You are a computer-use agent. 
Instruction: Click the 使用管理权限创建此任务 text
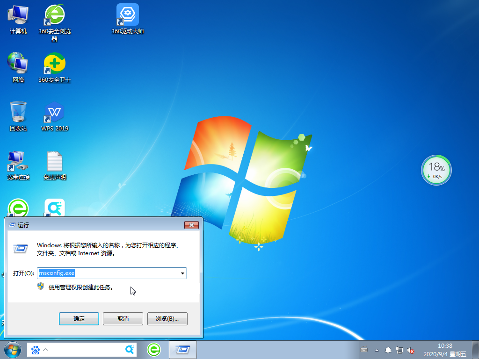80,287
